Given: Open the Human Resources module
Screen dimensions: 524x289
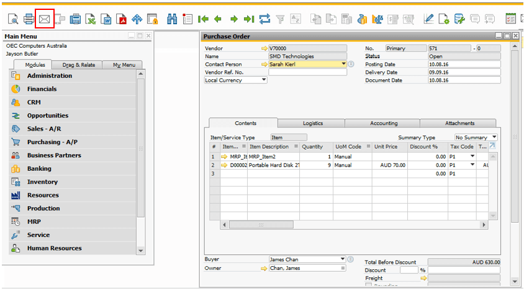Looking at the screenshot, I should 73,248.
